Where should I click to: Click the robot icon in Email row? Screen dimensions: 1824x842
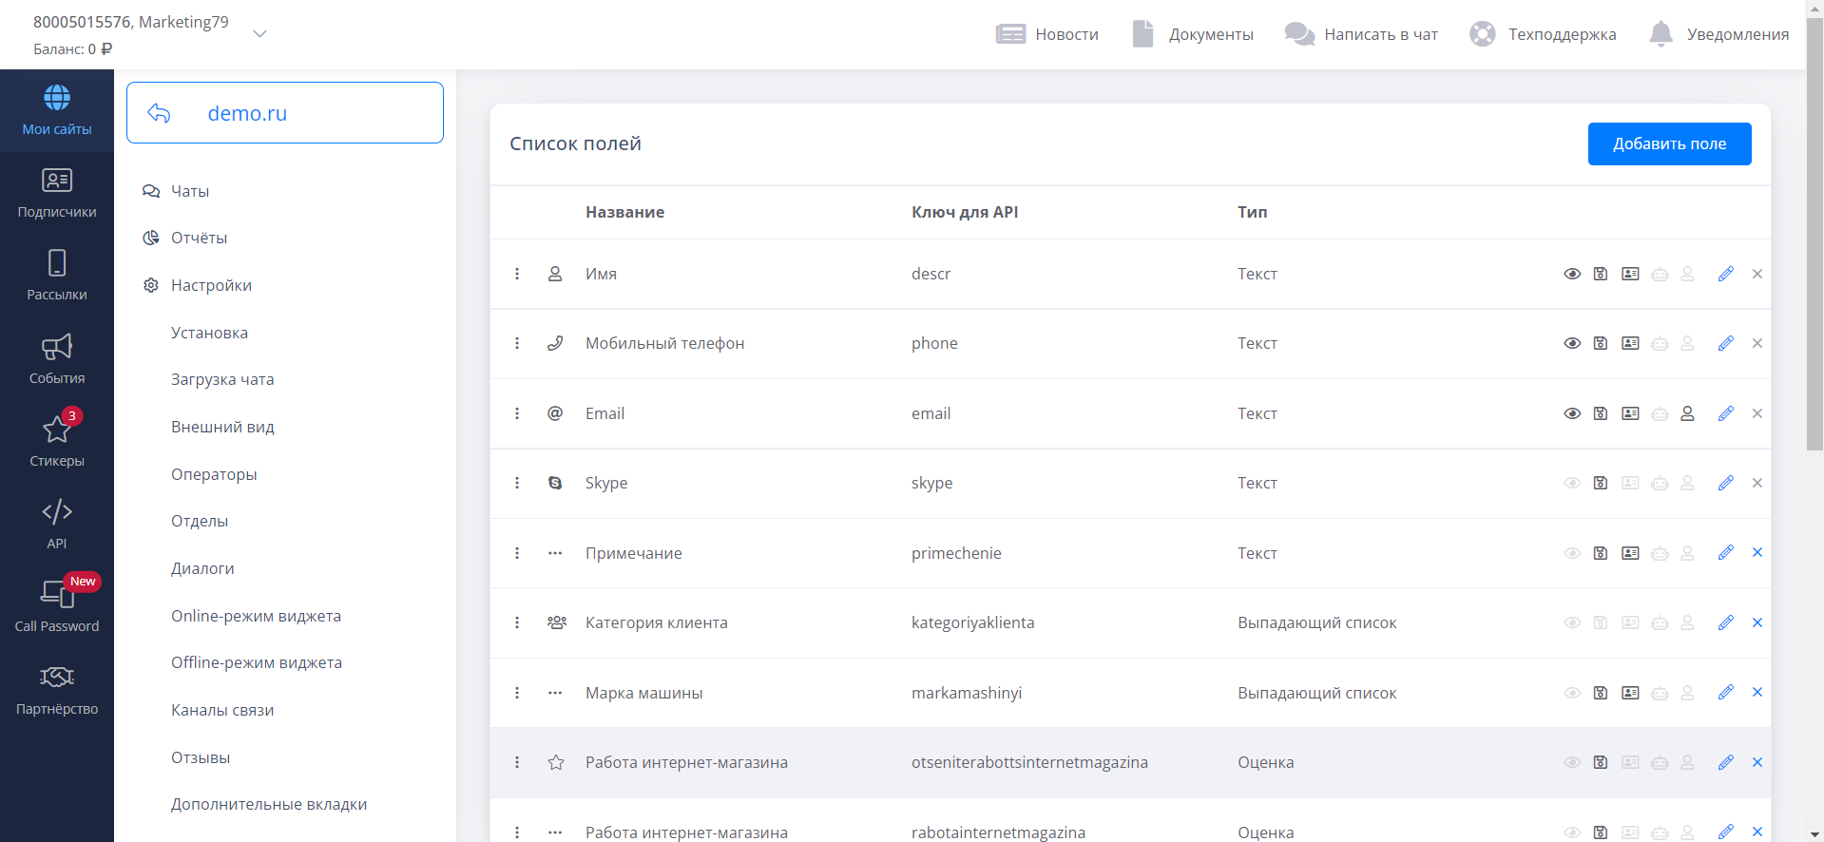point(1660,413)
